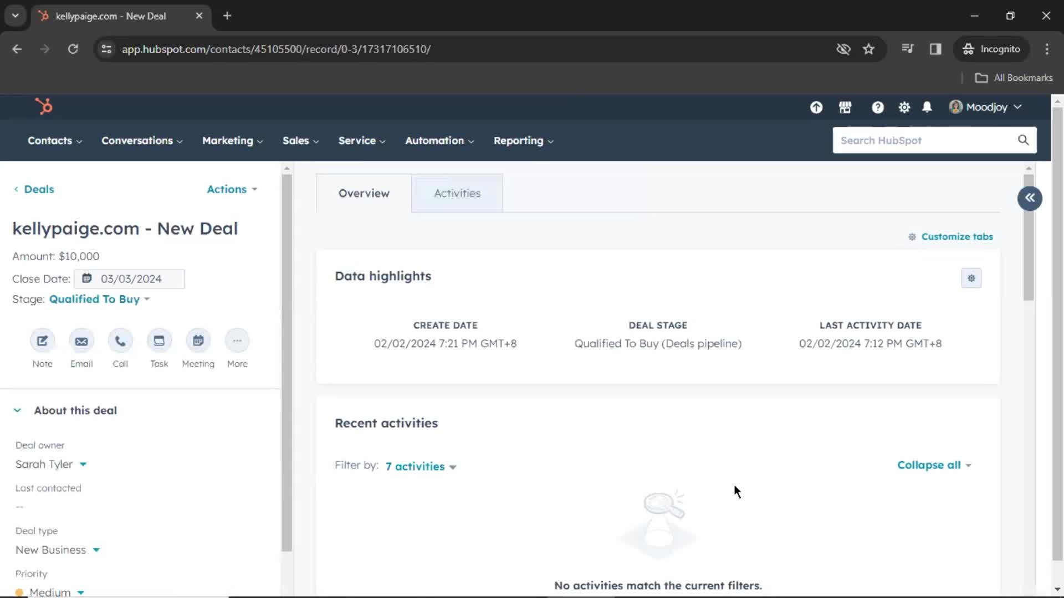Image resolution: width=1064 pixels, height=598 pixels.
Task: Open the Sales menu
Action: pyautogui.click(x=301, y=141)
